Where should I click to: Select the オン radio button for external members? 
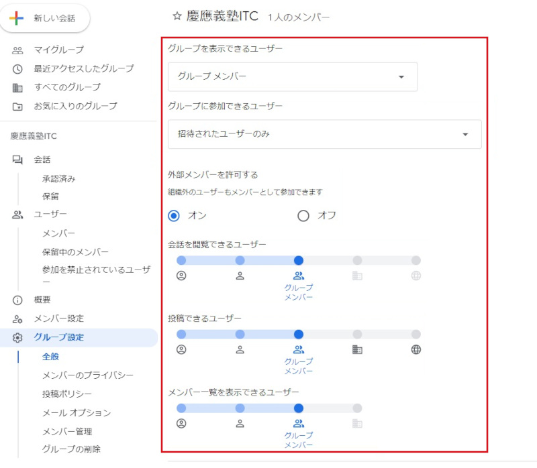click(174, 216)
